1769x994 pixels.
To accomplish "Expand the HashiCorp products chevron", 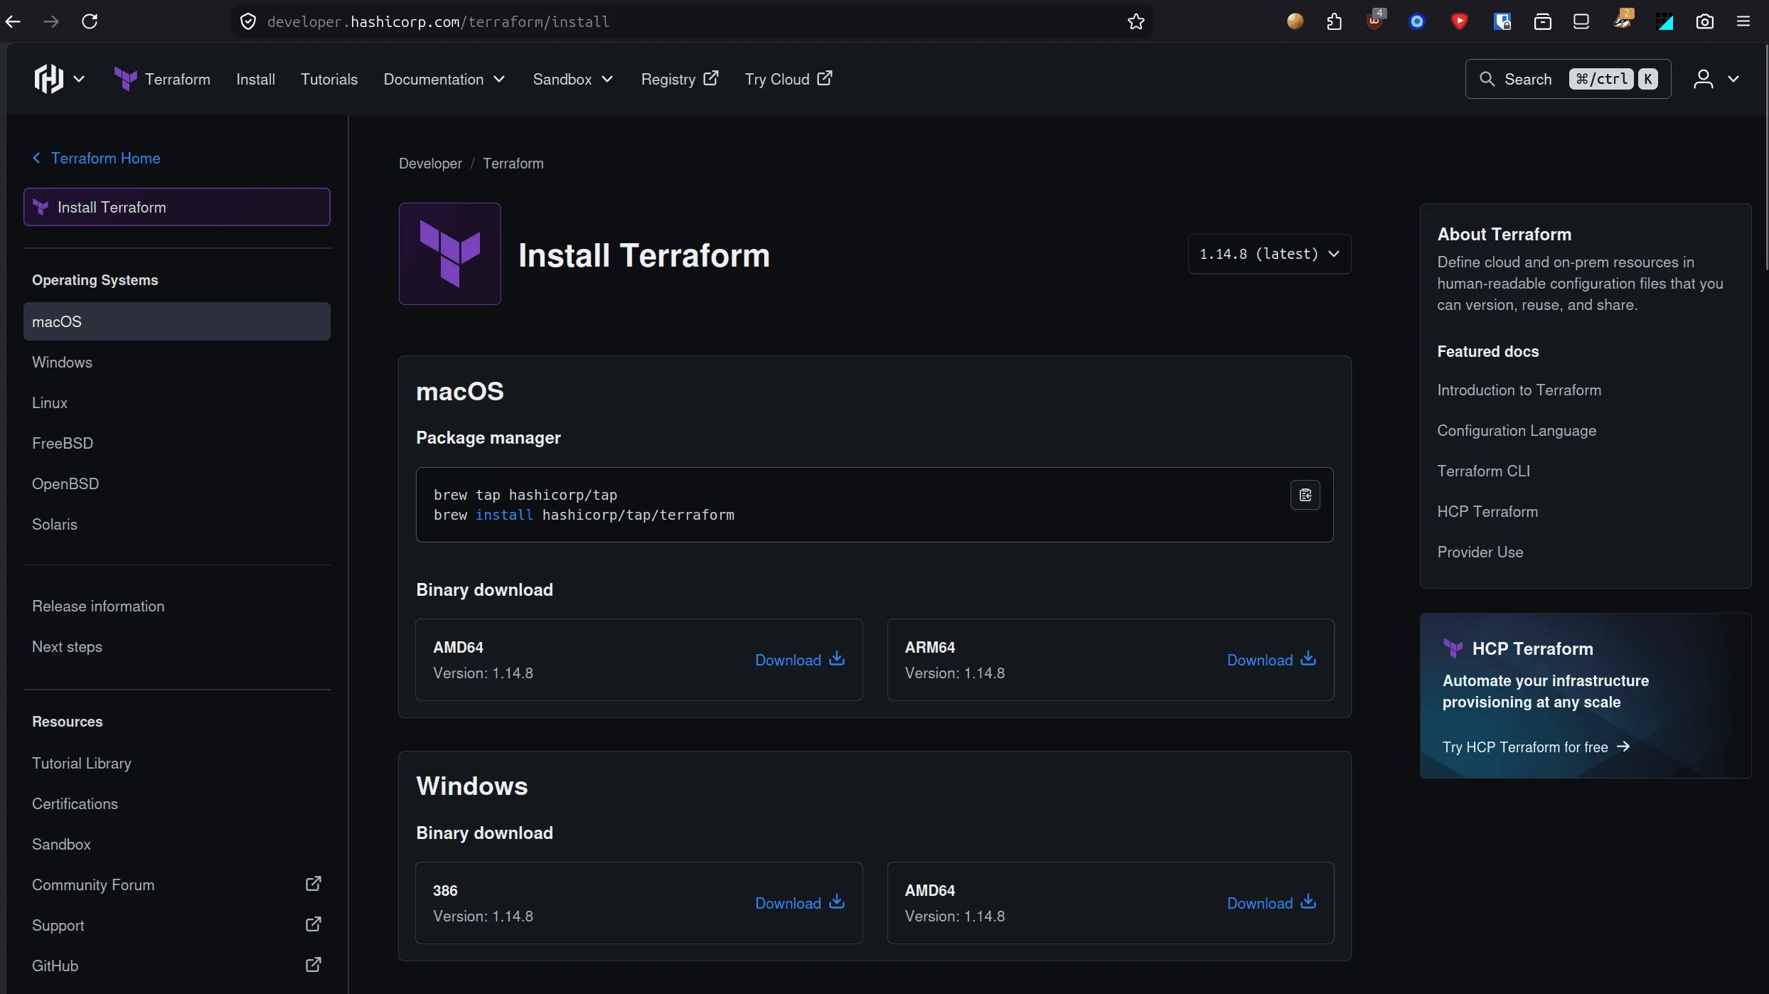I will click(x=79, y=79).
